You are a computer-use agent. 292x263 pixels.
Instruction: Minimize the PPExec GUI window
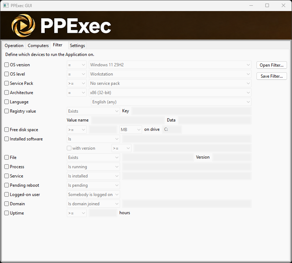click(x=251, y=5)
